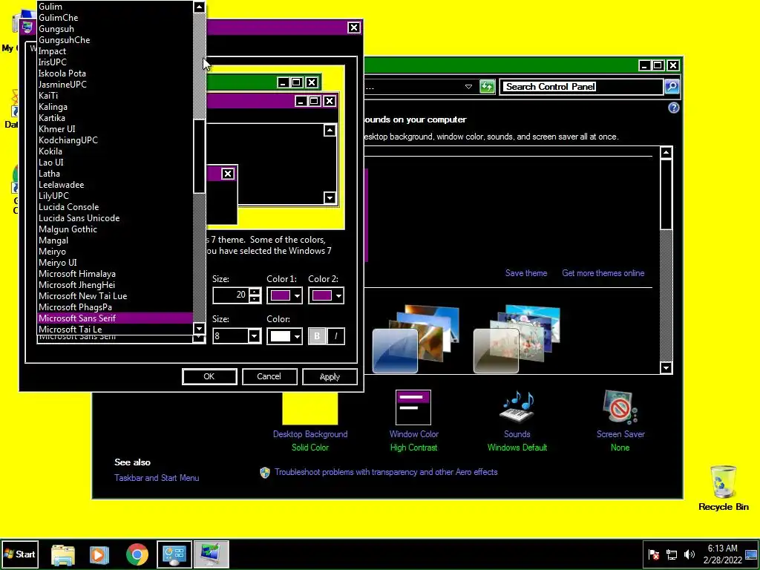Toggle the Italic font button
The height and width of the screenshot is (570, 760).
[x=336, y=336]
